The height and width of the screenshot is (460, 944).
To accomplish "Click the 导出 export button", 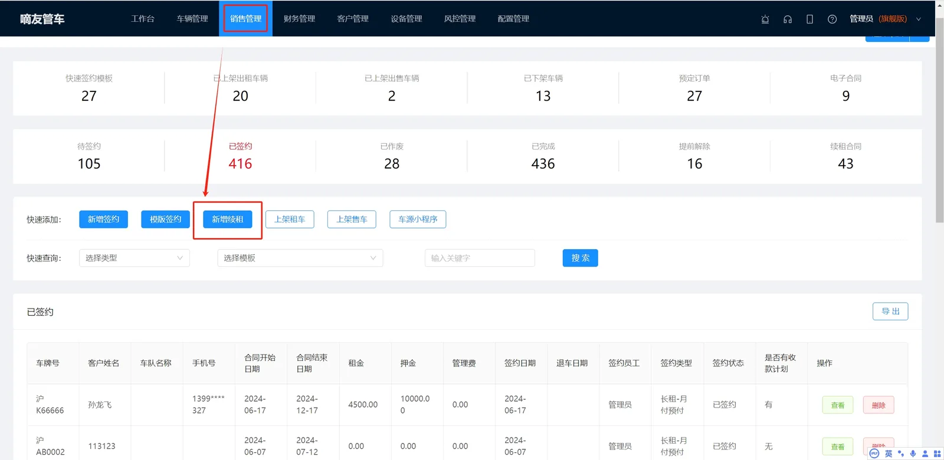I will pyautogui.click(x=890, y=311).
